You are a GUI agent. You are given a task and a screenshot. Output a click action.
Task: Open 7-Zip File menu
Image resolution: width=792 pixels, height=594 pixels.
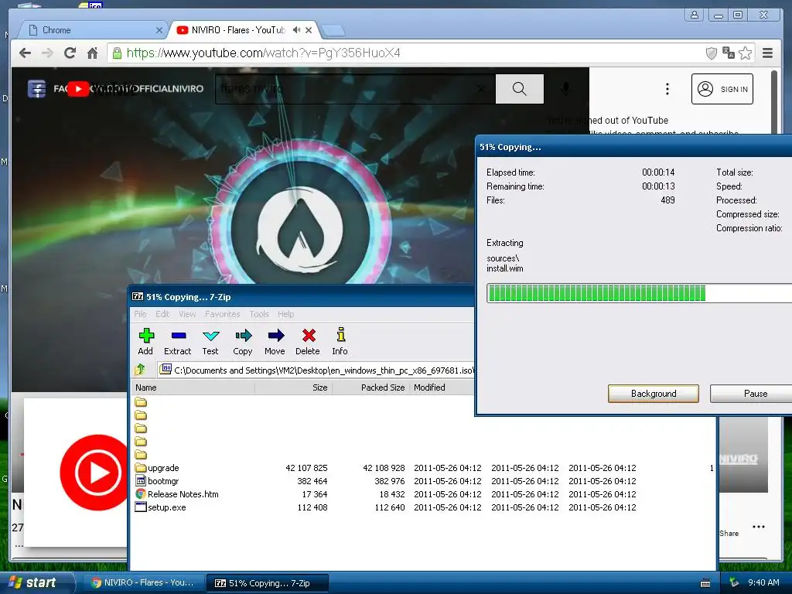point(141,314)
